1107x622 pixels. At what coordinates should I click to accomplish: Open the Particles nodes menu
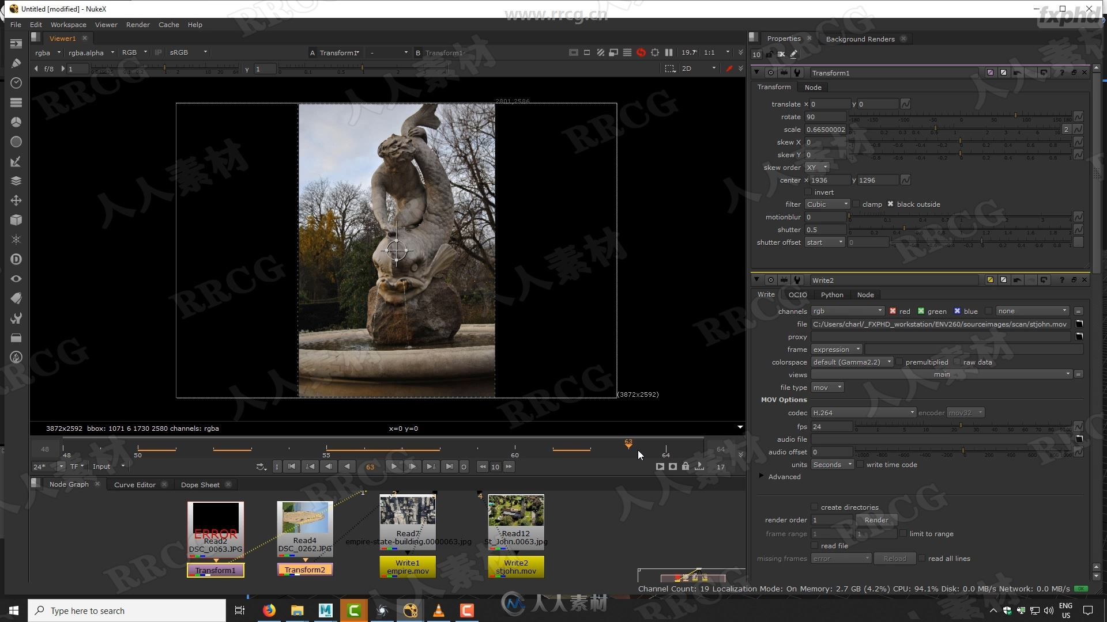(x=16, y=240)
